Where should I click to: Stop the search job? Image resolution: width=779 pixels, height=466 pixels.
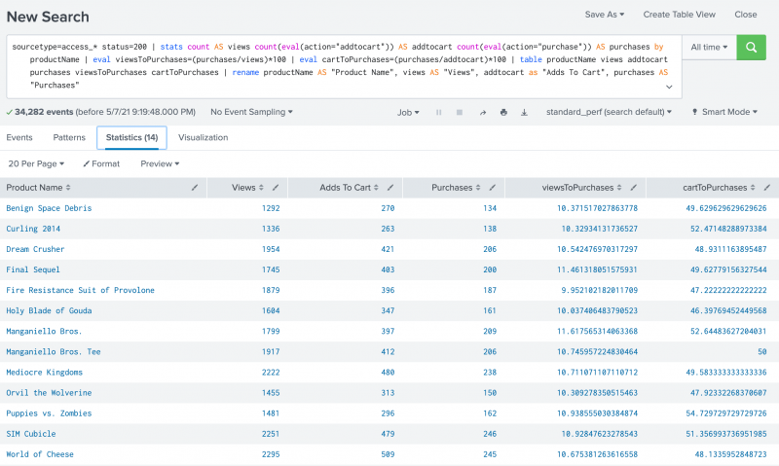460,112
